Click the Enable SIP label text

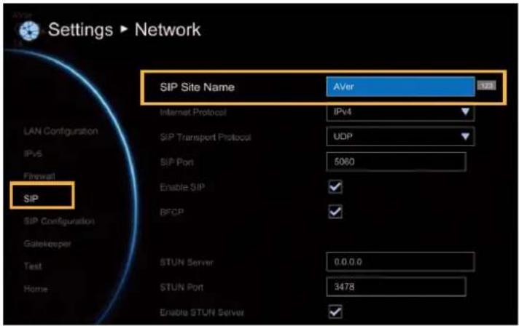pyautogui.click(x=182, y=187)
